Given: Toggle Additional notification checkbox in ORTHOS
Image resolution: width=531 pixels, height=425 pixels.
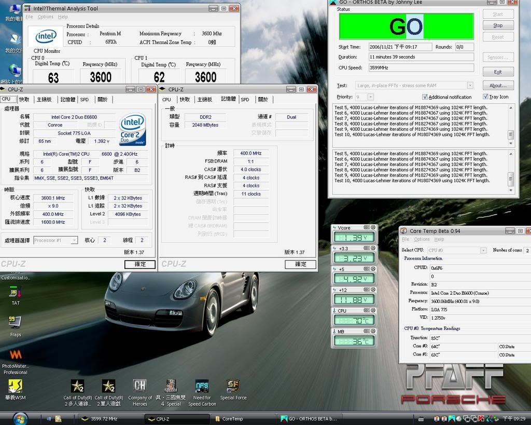Looking at the screenshot, I should click(x=425, y=97).
